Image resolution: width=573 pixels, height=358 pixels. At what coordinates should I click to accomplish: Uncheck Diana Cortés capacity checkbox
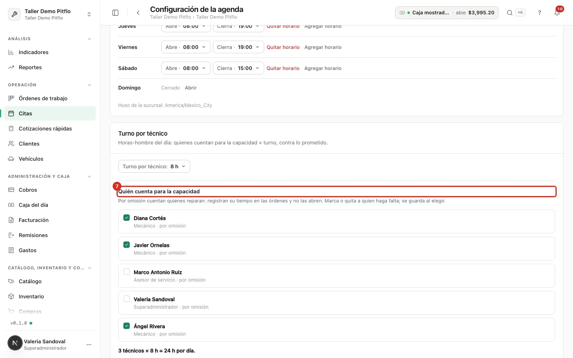click(x=127, y=218)
